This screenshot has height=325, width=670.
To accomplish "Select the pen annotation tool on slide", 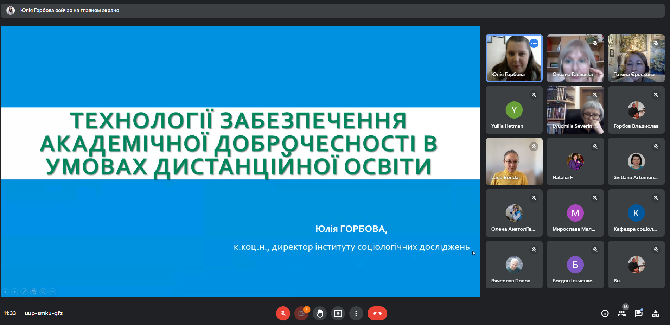I will tap(24, 292).
